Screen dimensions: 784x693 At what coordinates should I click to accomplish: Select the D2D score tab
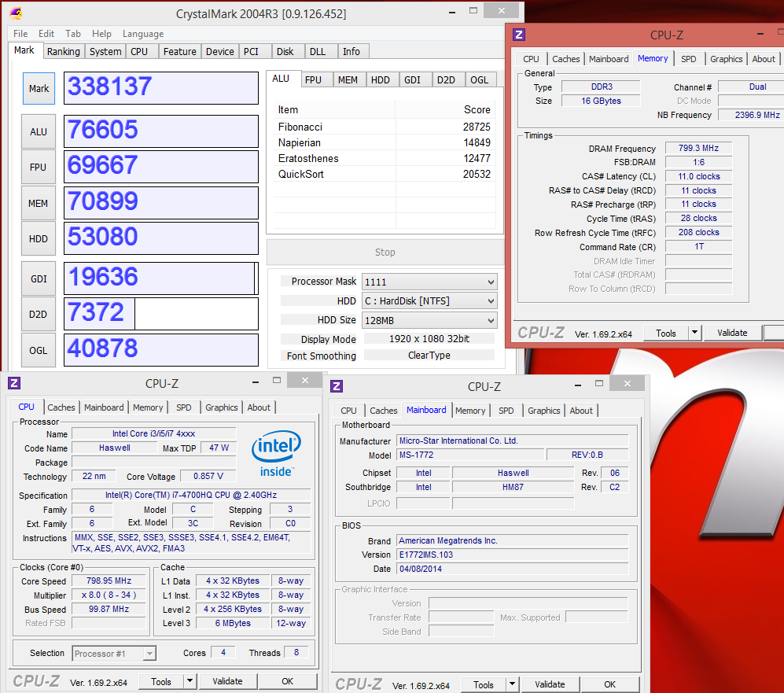(446, 80)
